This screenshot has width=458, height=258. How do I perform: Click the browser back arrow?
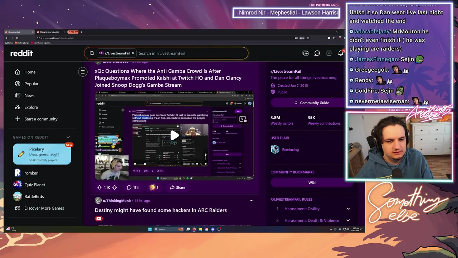click(x=7, y=38)
